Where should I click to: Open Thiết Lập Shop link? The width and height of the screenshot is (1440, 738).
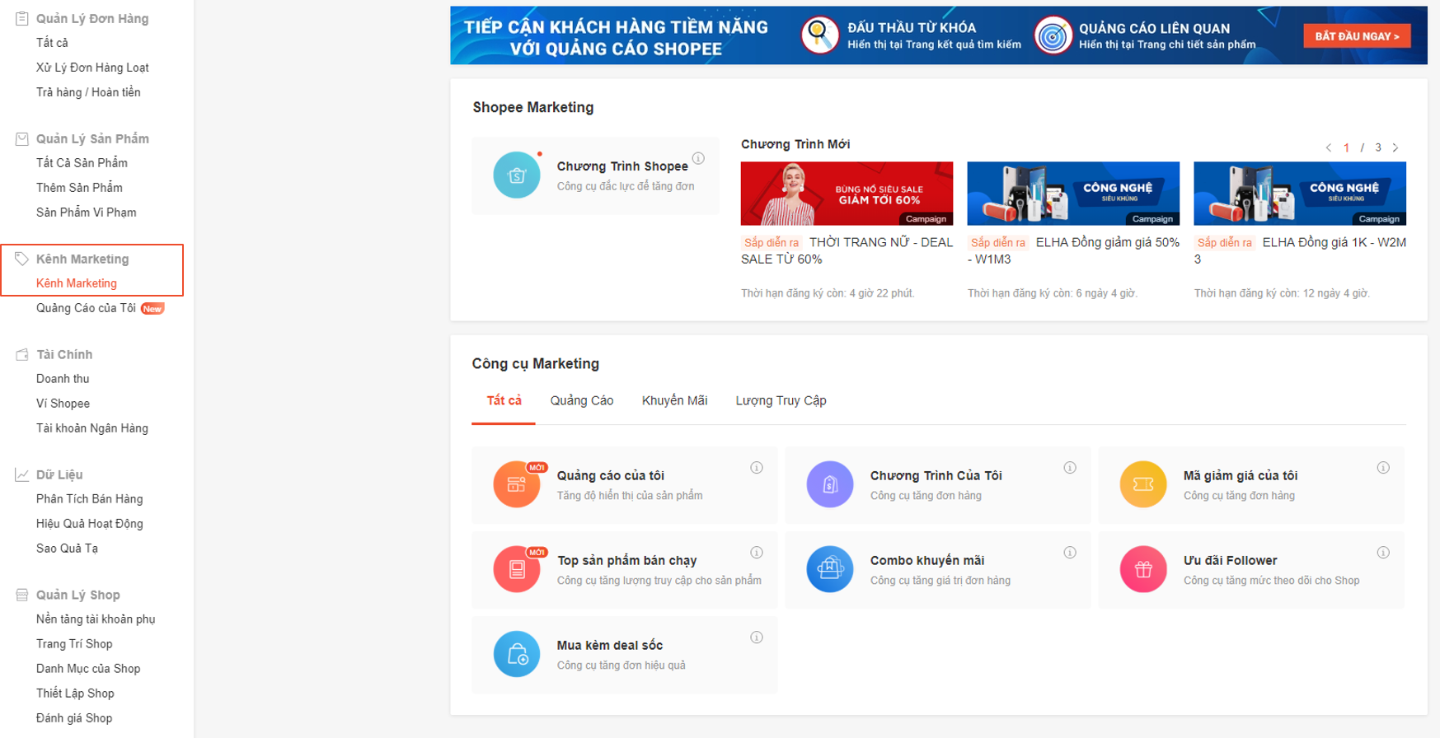(75, 694)
